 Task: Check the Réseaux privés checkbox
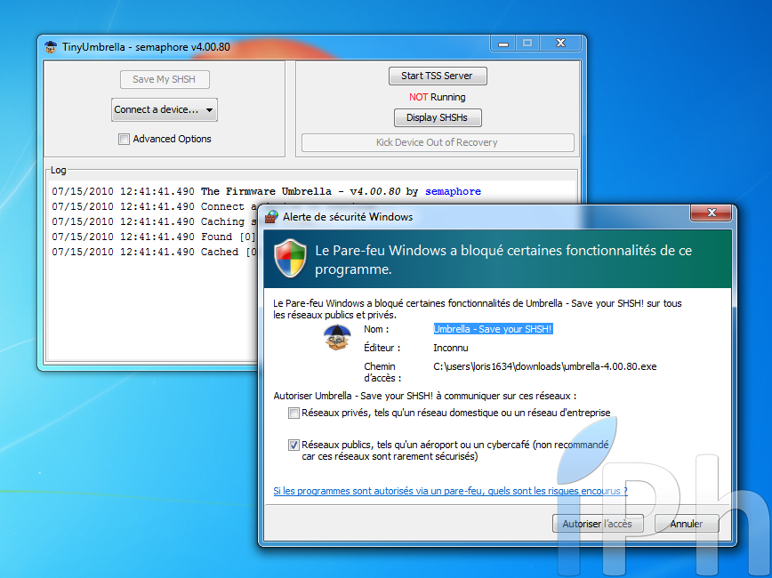coord(294,413)
